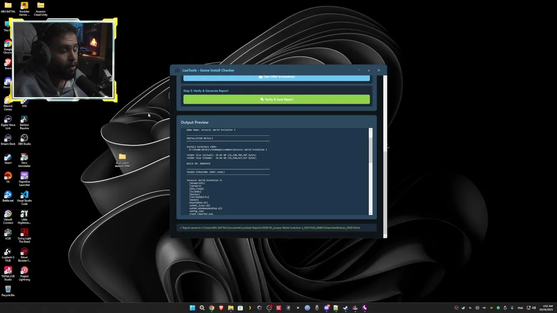Image resolution: width=557 pixels, height=313 pixels.
Task: Open the DaVinci Resolve desktop icon
Action: point(24,121)
